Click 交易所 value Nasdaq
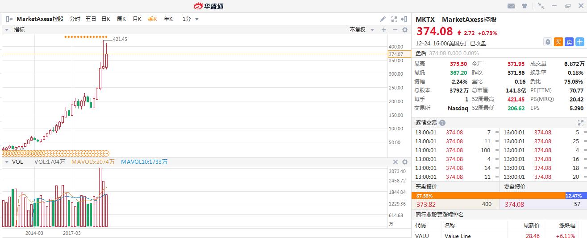This screenshot has height=238, width=587. point(458,108)
